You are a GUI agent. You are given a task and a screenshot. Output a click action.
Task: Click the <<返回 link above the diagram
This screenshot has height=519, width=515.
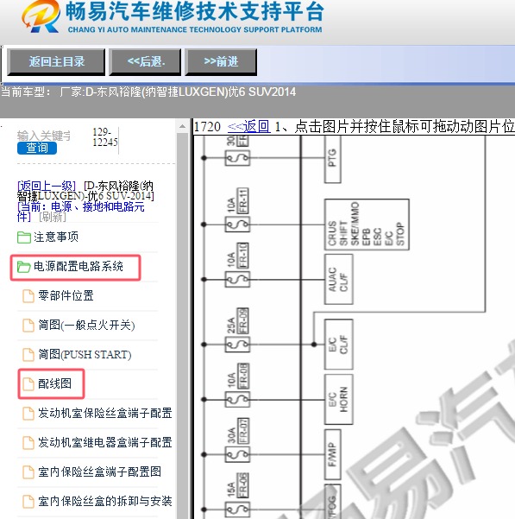(249, 127)
